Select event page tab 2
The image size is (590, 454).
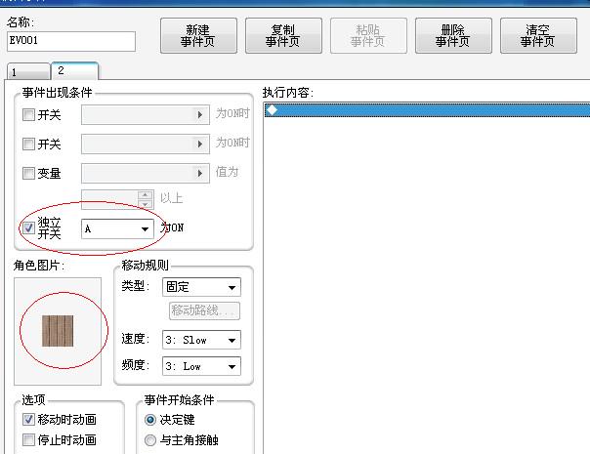74,70
